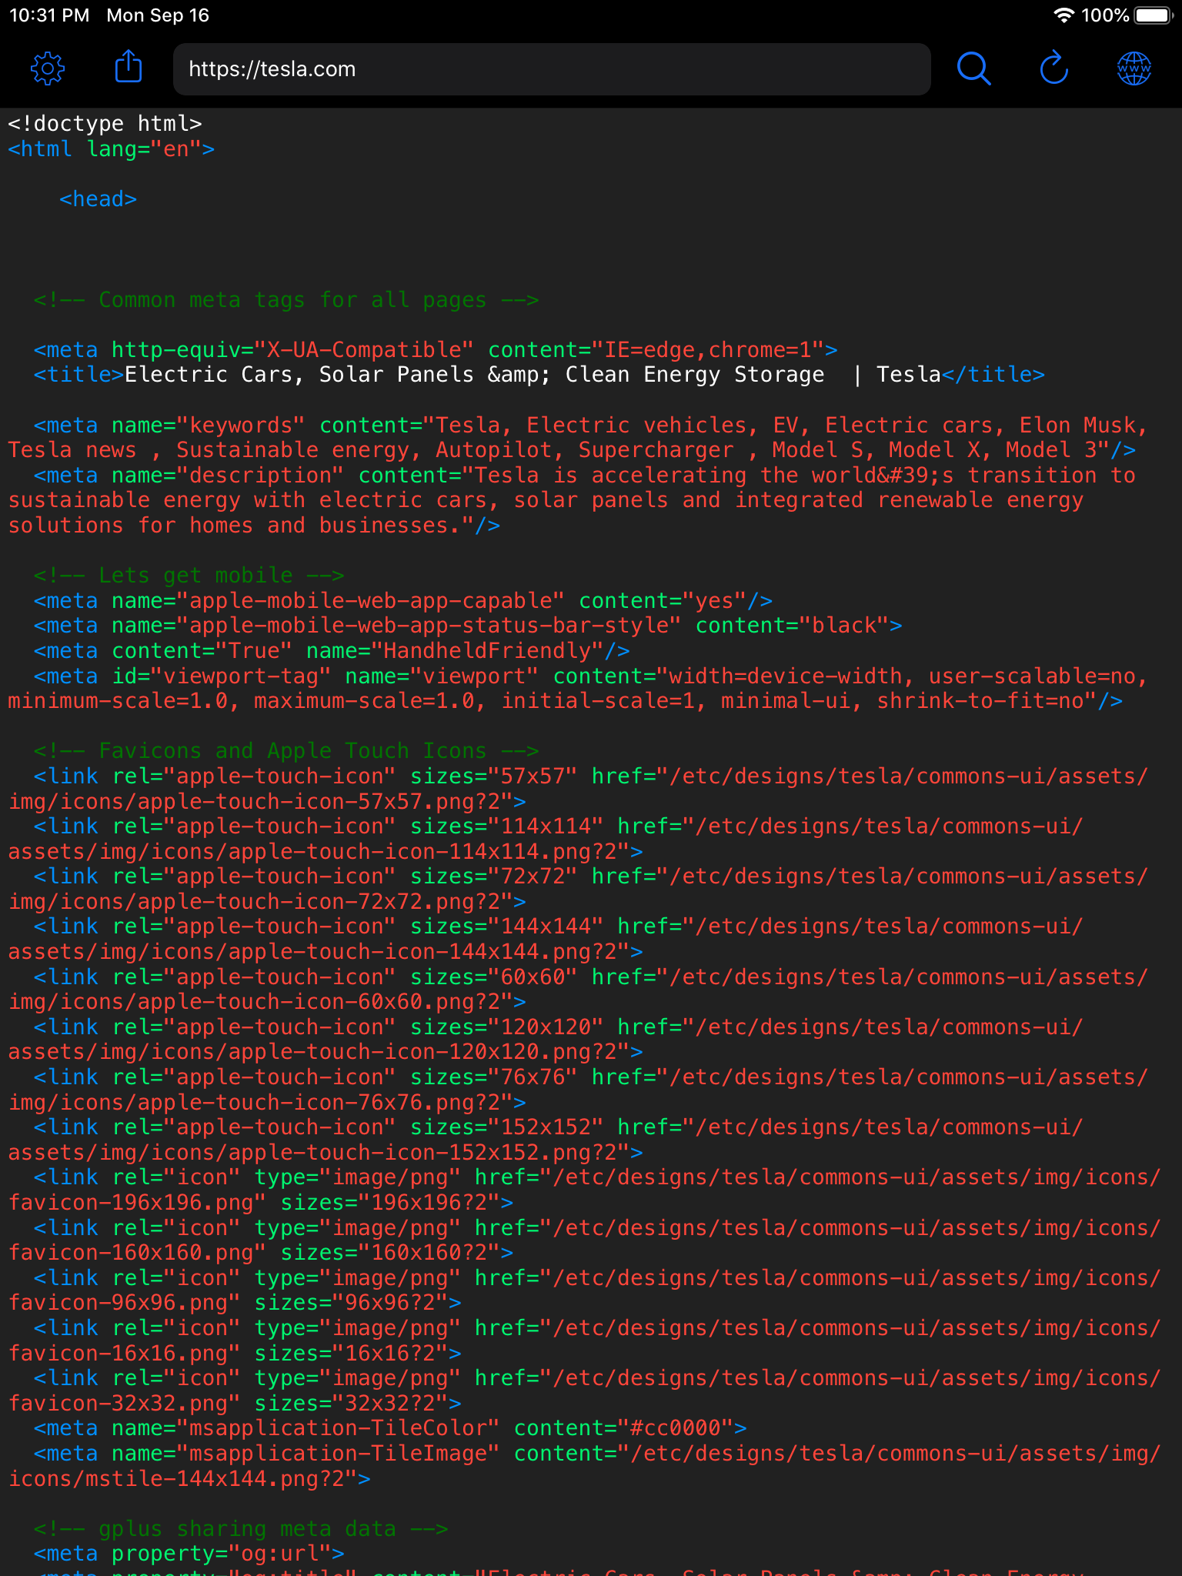This screenshot has height=1576, width=1182.
Task: Tap the apple-touch-icon sizes="144x144" link line
Action: tap(546, 938)
